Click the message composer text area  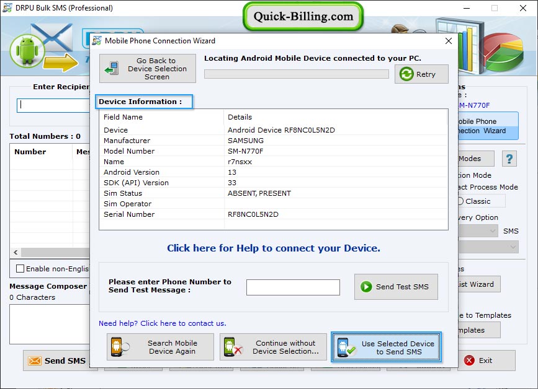[50, 324]
